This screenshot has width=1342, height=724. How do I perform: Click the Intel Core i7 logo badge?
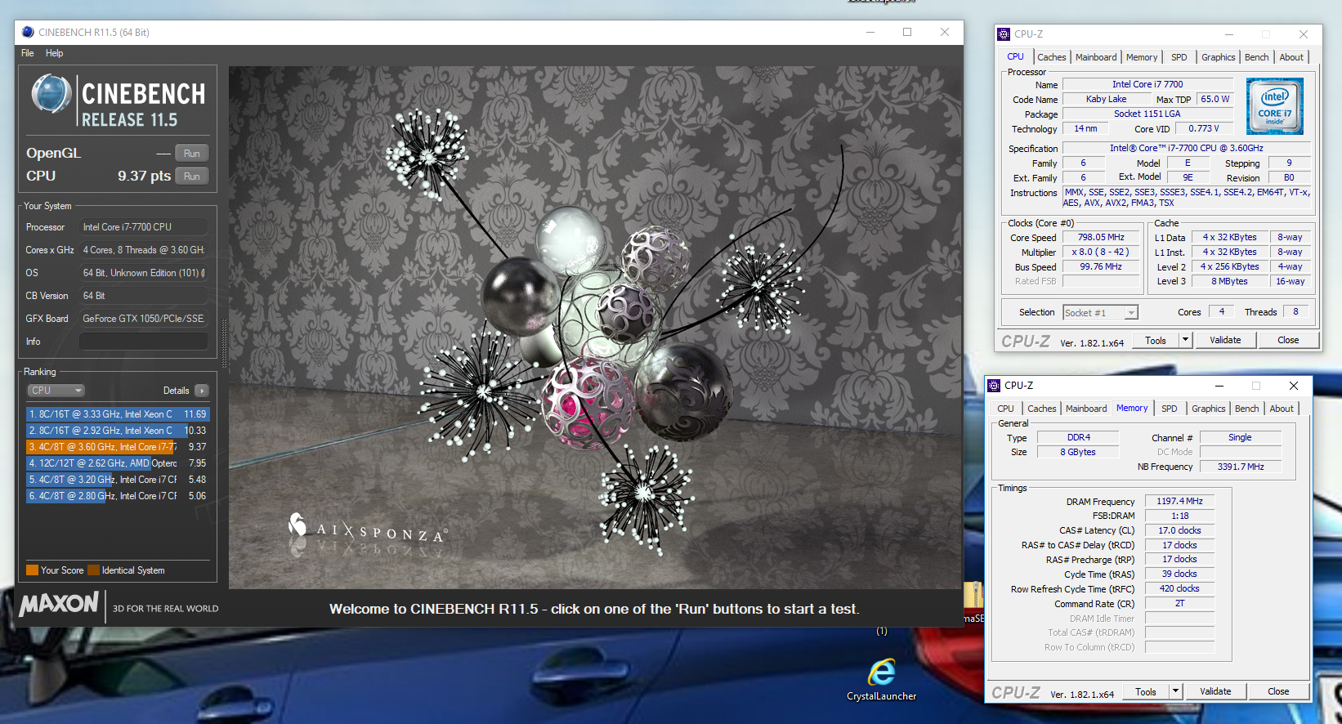tap(1274, 106)
